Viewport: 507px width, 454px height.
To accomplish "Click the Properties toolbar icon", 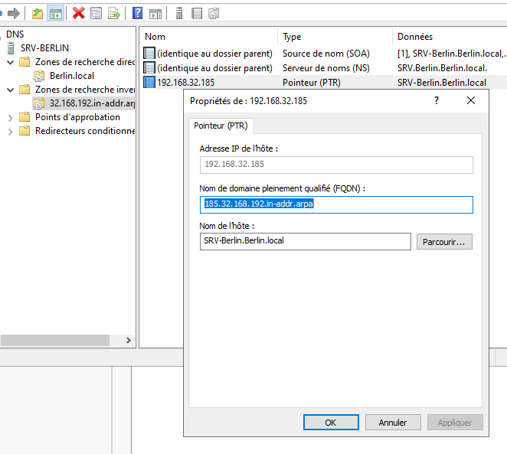I will click(x=96, y=13).
